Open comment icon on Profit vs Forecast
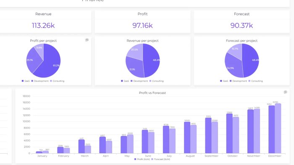294x165 pixels. coord(285,92)
